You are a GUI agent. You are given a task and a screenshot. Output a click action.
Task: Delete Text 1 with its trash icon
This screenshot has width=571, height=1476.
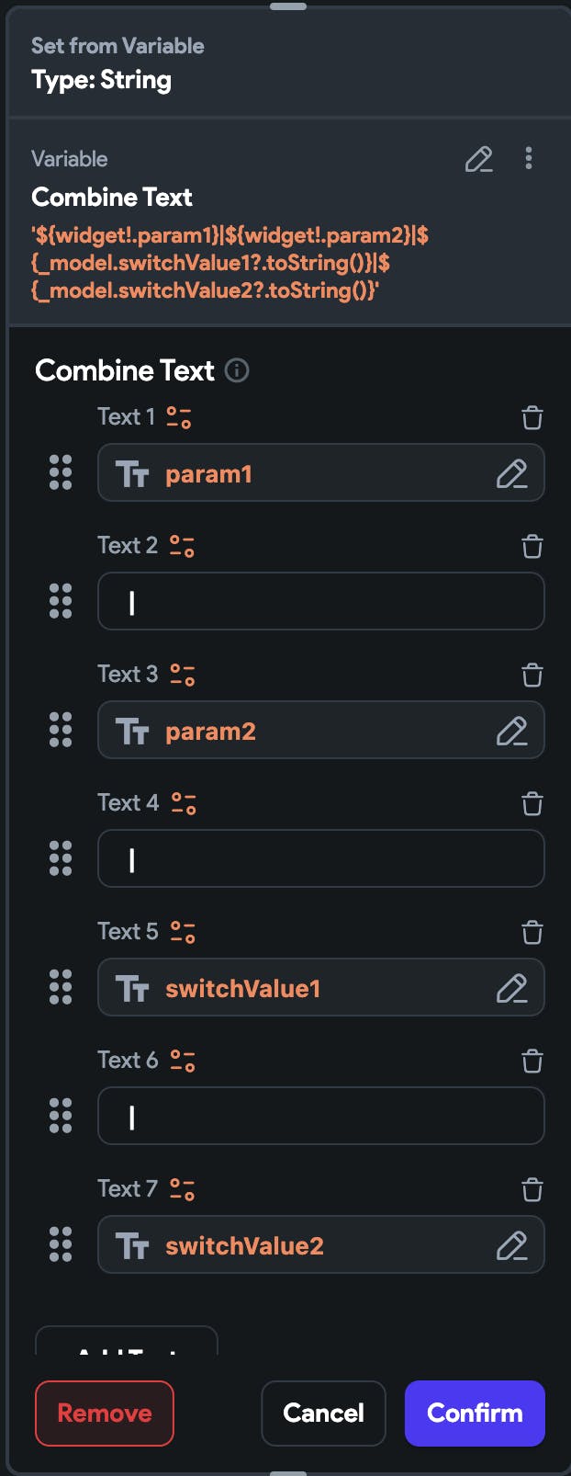pyautogui.click(x=532, y=418)
